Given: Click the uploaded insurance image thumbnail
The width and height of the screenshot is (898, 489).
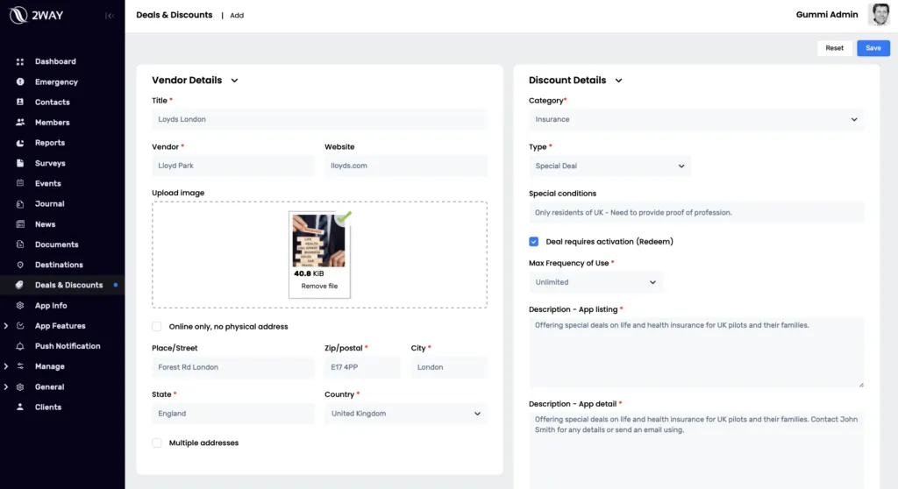Looking at the screenshot, I should [x=318, y=241].
